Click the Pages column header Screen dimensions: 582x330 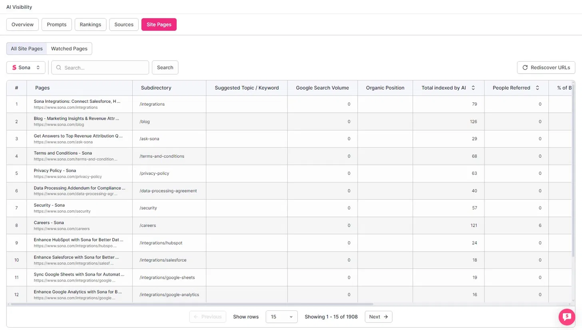[x=80, y=88]
